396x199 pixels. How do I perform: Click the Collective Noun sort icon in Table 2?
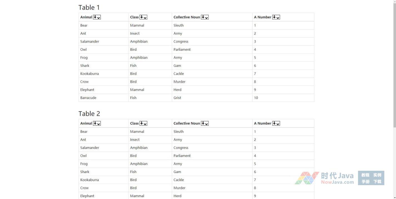(205, 123)
